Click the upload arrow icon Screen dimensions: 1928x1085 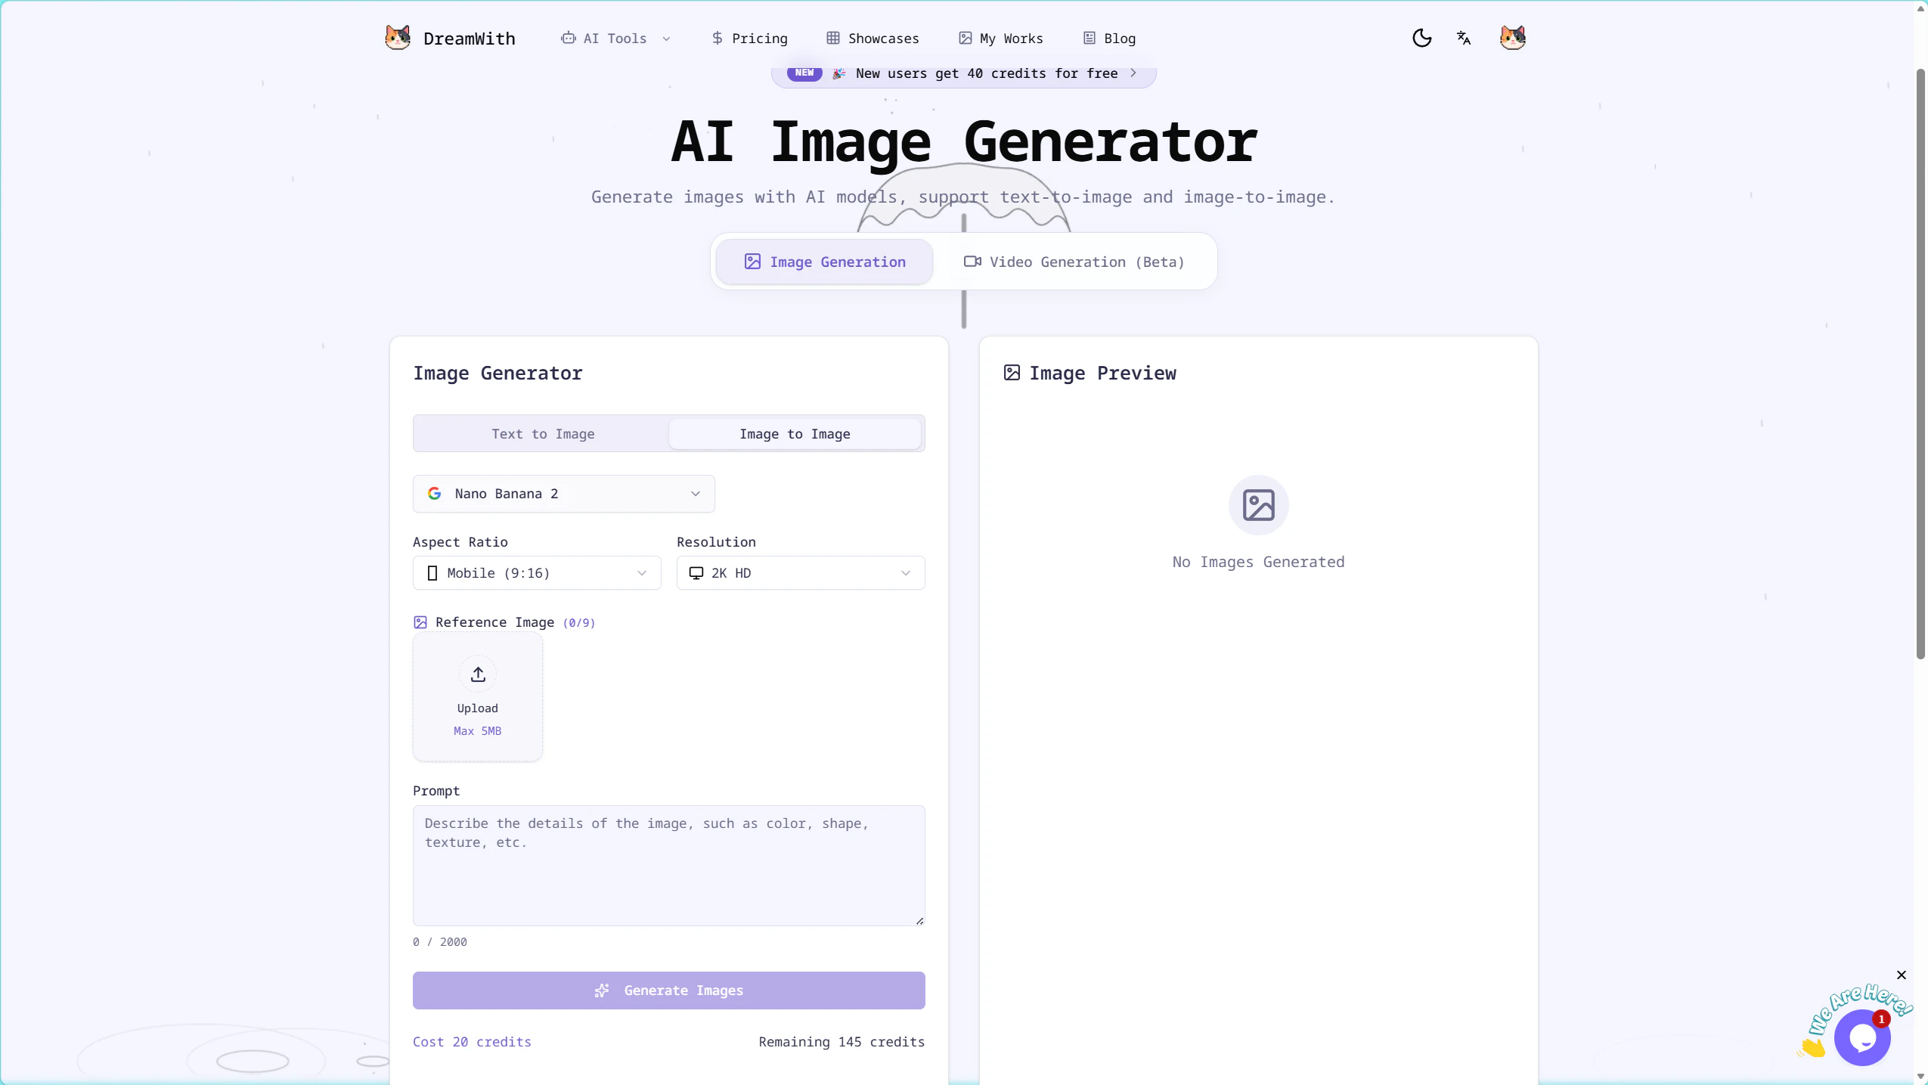478,674
